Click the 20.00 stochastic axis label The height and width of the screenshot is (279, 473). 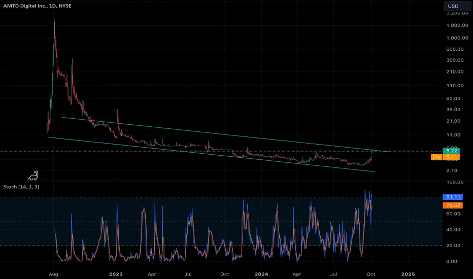(453, 246)
